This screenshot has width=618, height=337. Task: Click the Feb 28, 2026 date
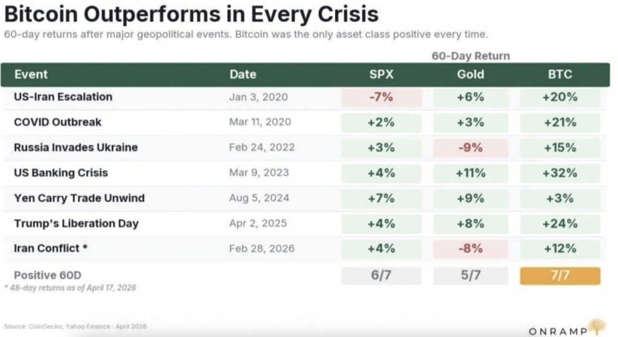(259, 248)
